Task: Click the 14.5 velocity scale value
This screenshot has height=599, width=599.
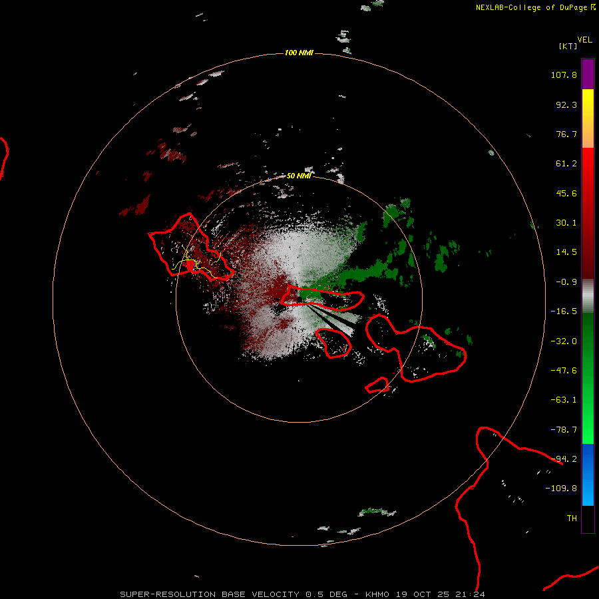Action: point(566,252)
